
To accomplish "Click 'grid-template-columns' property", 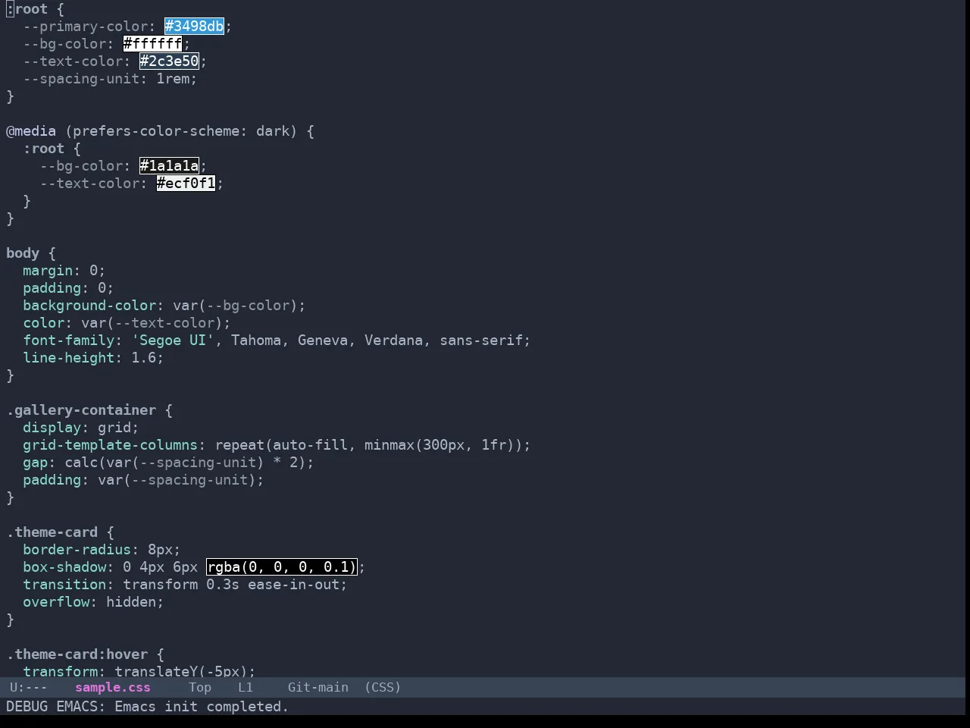I will click(x=110, y=445).
